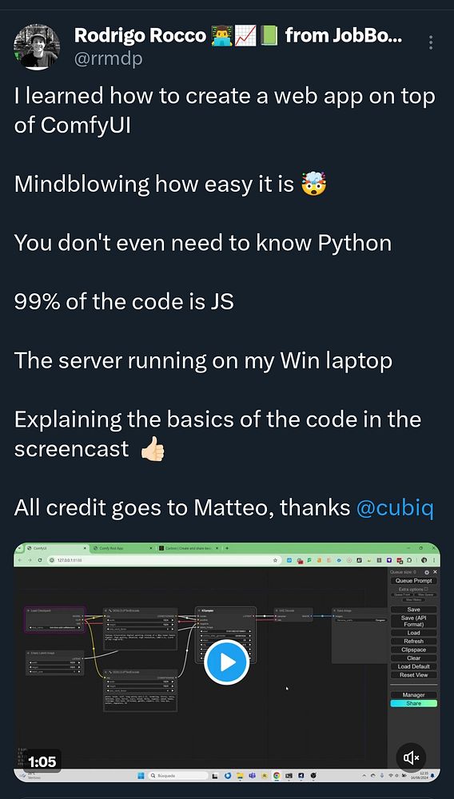Screen dimensions: 454x799
Task: Switch to the Comfy Rod App tab
Action: pyautogui.click(x=107, y=548)
